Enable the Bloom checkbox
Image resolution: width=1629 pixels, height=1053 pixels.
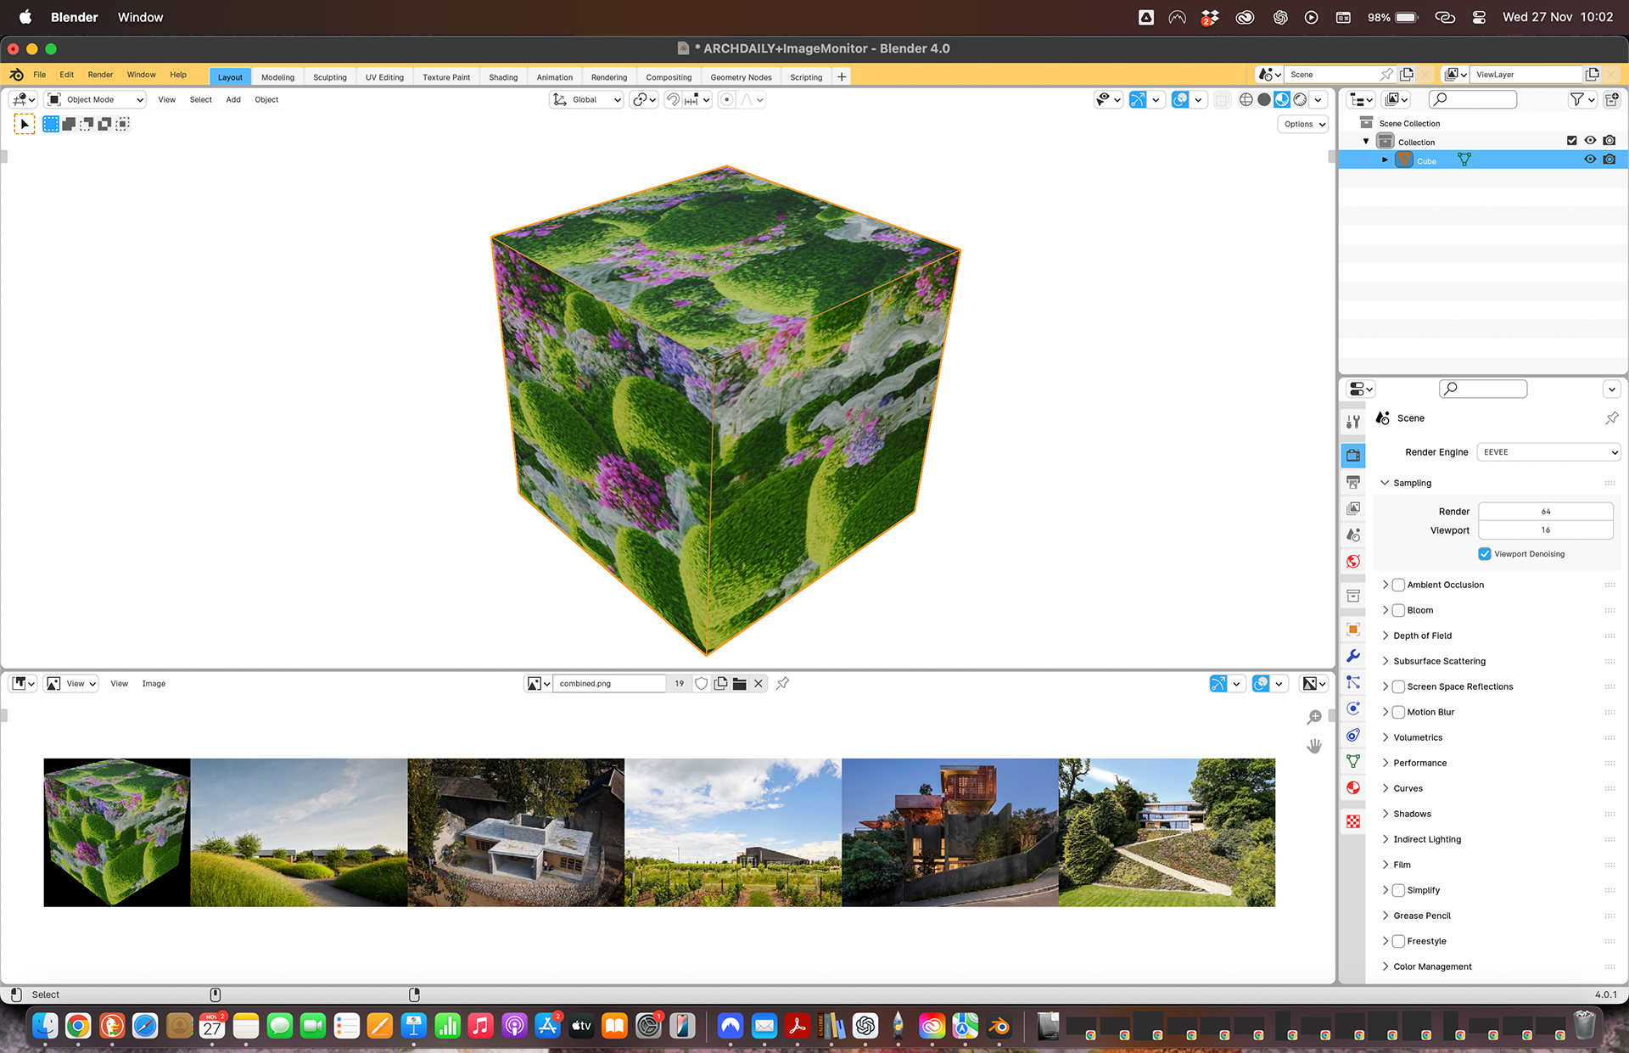click(x=1398, y=610)
